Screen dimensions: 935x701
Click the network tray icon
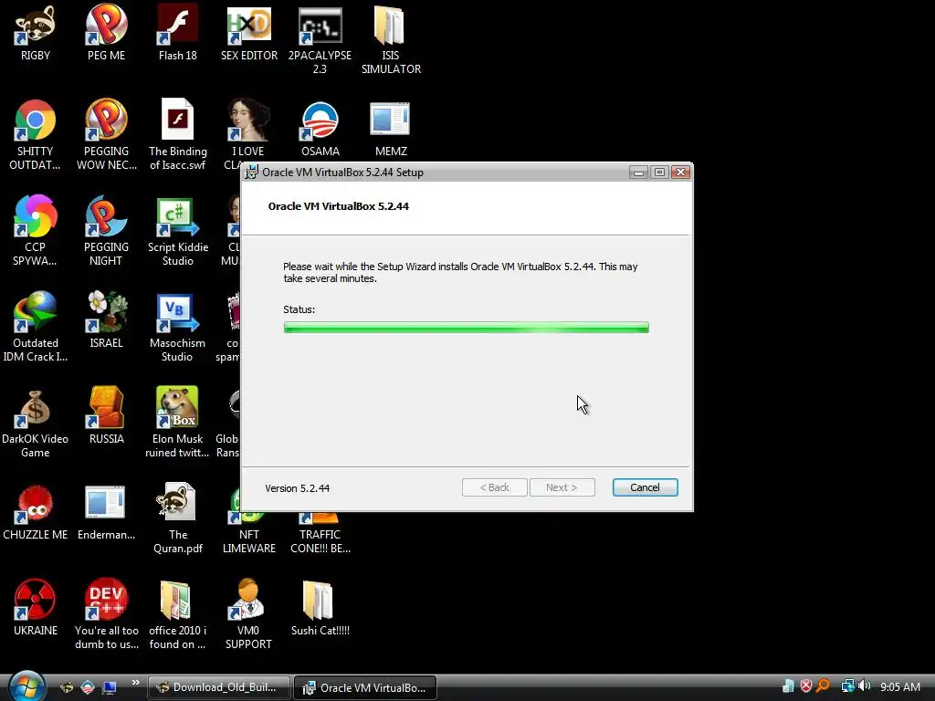click(846, 686)
